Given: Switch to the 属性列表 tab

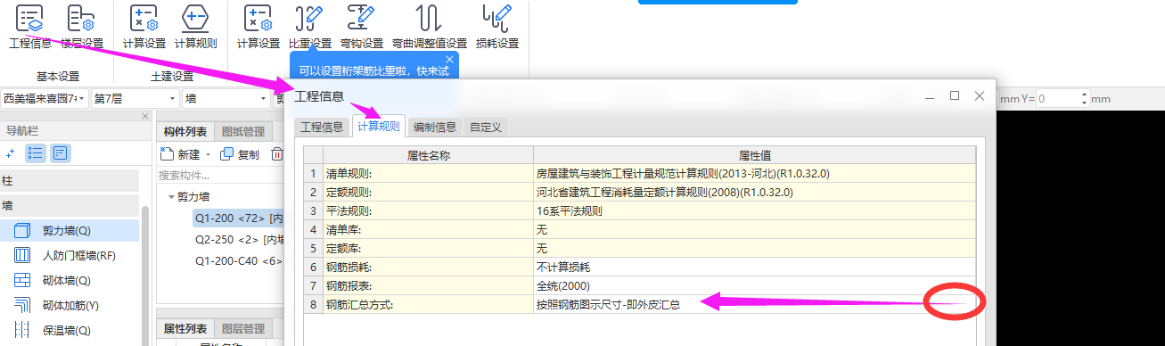Looking at the screenshot, I should point(185,329).
